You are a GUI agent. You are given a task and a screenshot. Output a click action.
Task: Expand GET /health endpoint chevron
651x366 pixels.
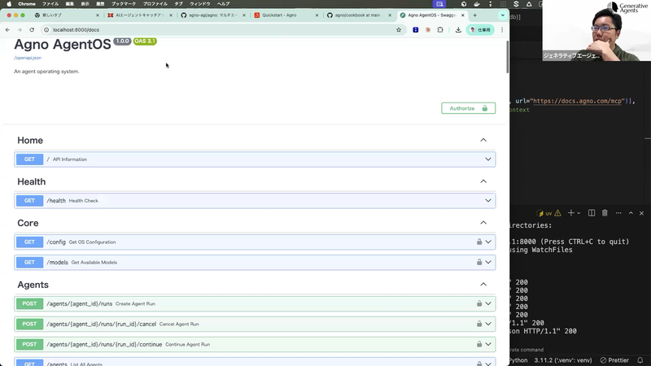tap(488, 200)
